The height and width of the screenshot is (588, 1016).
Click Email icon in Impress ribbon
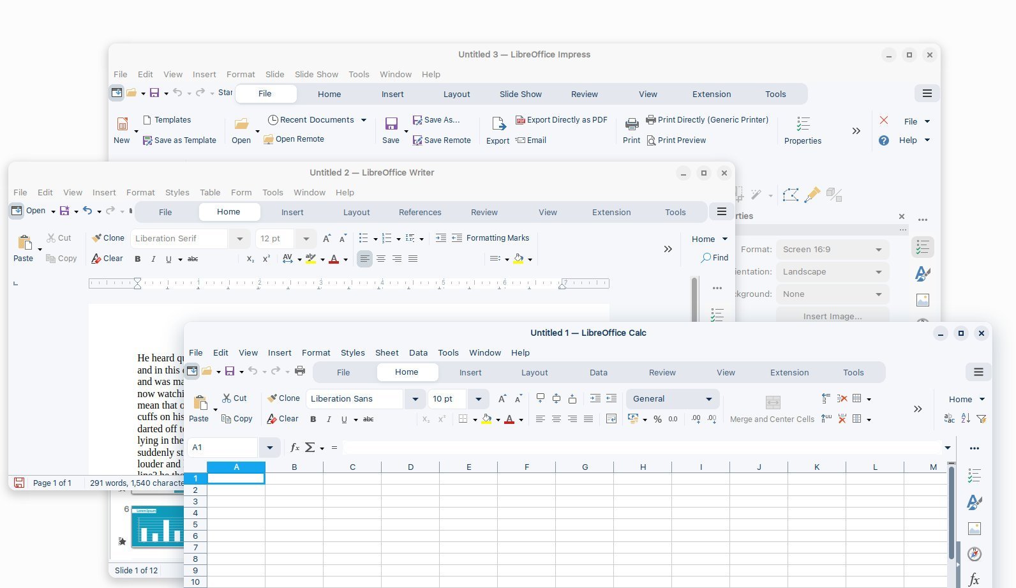pyautogui.click(x=530, y=140)
